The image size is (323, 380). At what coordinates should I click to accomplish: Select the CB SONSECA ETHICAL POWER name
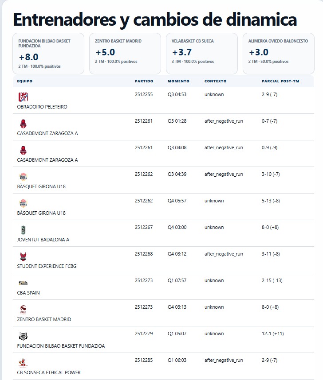point(49,372)
